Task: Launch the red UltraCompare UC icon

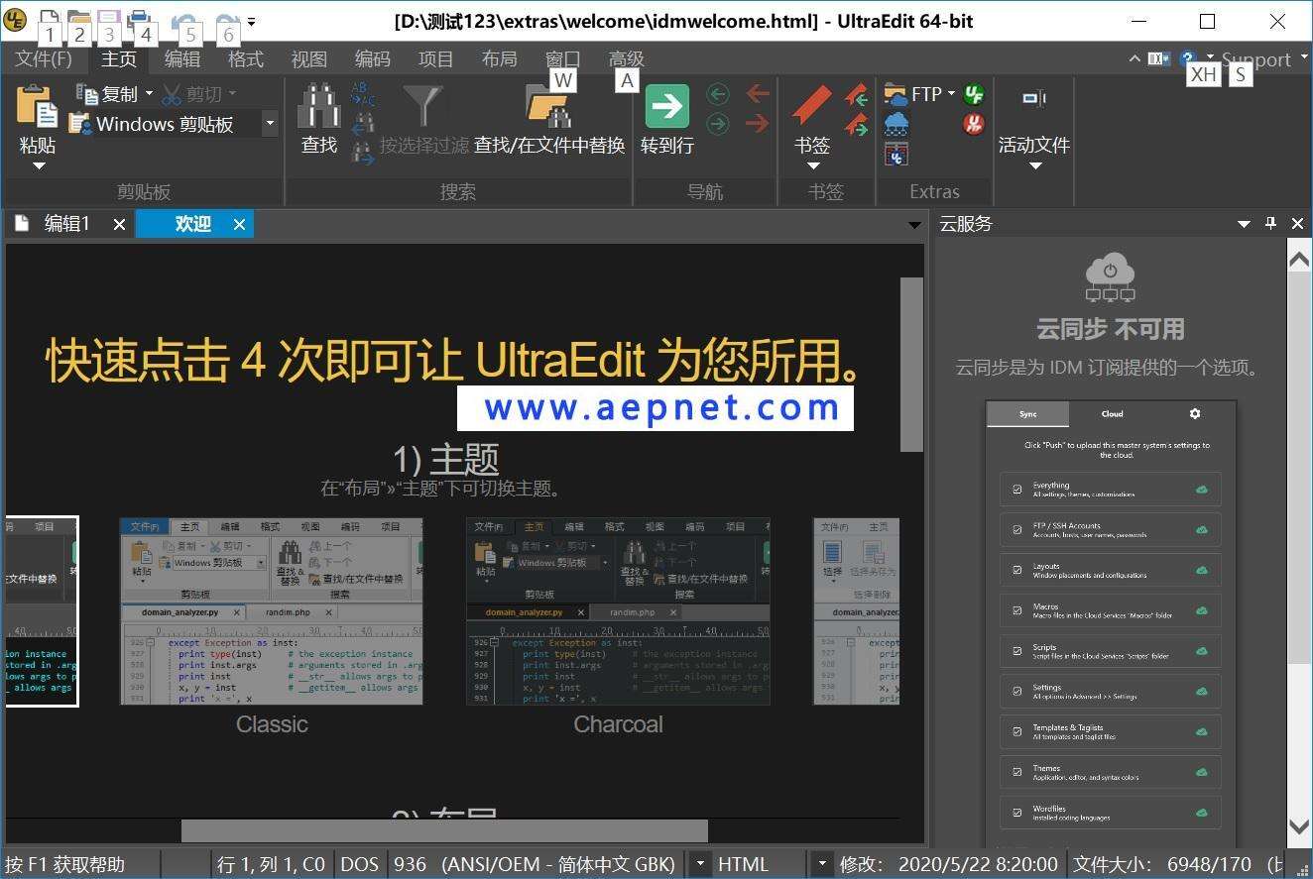Action: click(974, 124)
